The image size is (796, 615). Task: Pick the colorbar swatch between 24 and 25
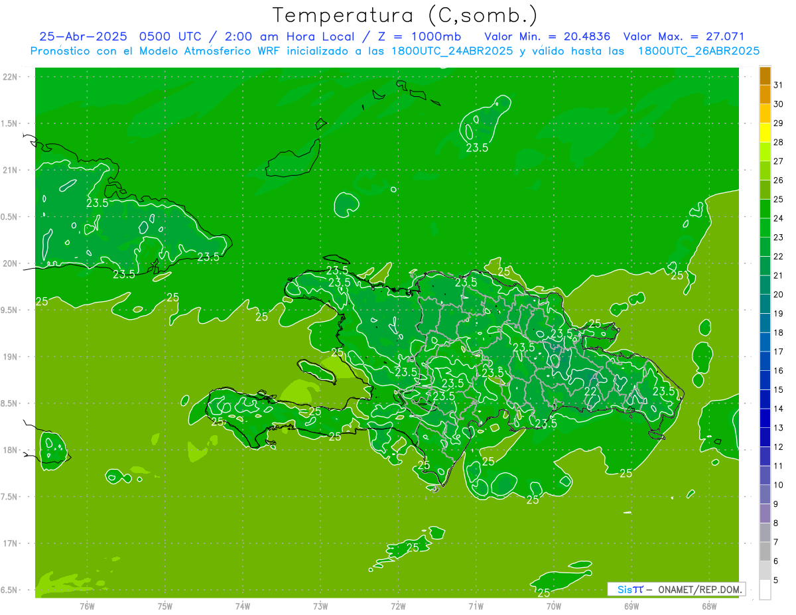click(765, 209)
